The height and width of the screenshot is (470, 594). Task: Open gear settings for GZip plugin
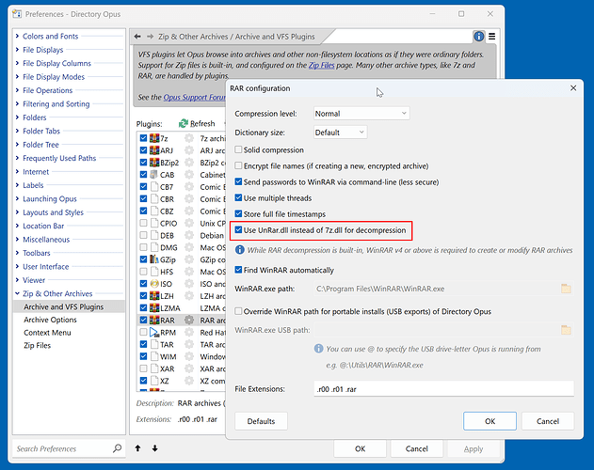189,259
